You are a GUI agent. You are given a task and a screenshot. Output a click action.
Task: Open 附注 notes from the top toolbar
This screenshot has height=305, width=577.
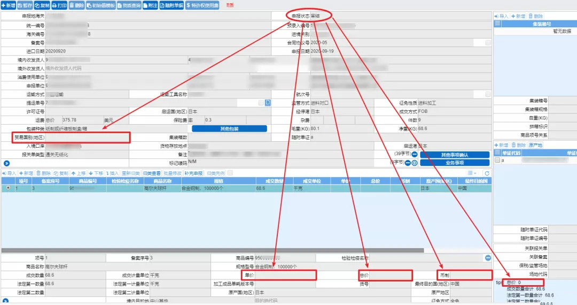[x=150, y=5]
